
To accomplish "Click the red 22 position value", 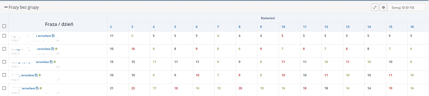I will pos(133,88).
